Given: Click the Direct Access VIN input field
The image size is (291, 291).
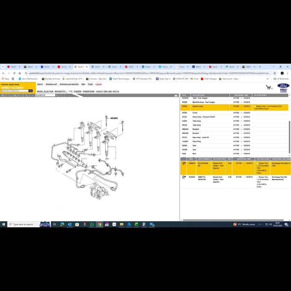Looking at the screenshot, I should click(x=15, y=91).
